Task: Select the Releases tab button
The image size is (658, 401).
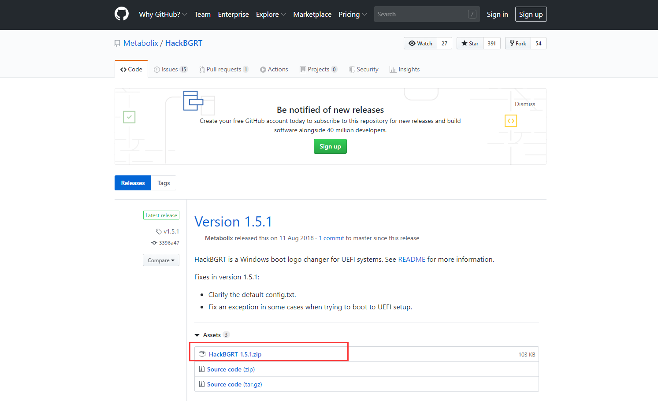Action: coord(133,183)
